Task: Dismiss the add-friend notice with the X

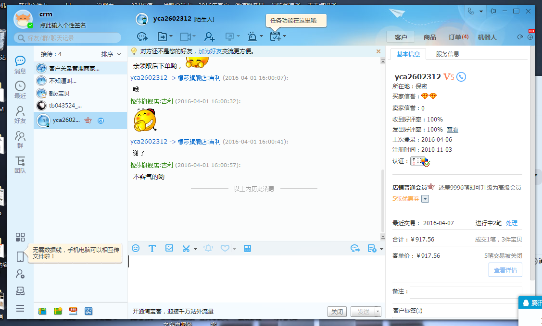Action: tap(378, 51)
